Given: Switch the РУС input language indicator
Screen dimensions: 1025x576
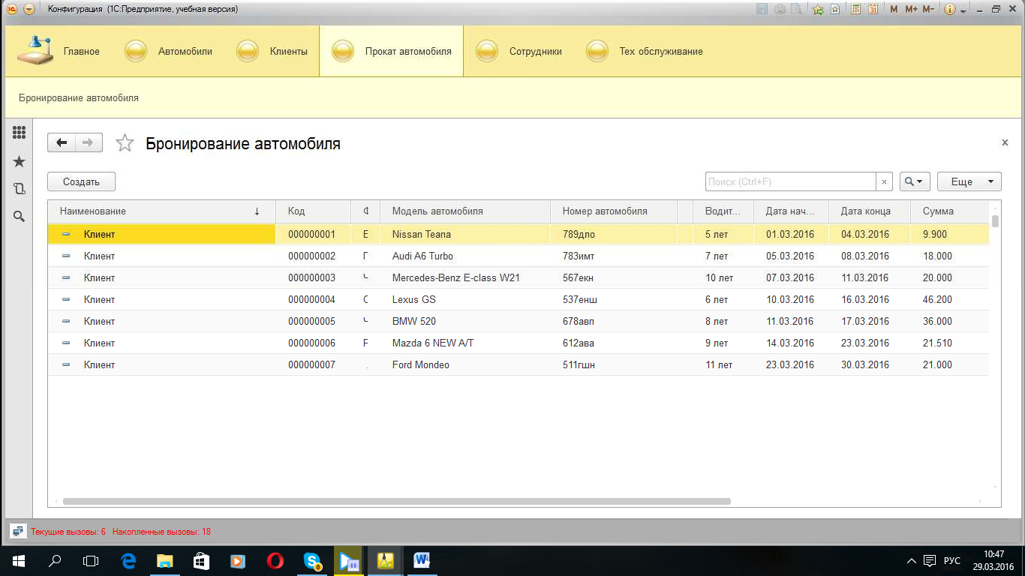Looking at the screenshot, I should 952,560.
